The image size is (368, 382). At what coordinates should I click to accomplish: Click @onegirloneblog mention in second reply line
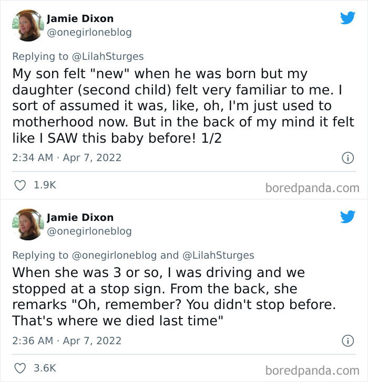tap(114, 255)
